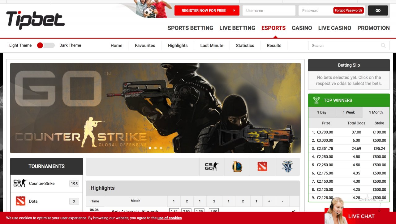
Task: Click the Dota count badge 2
Action: (74, 201)
